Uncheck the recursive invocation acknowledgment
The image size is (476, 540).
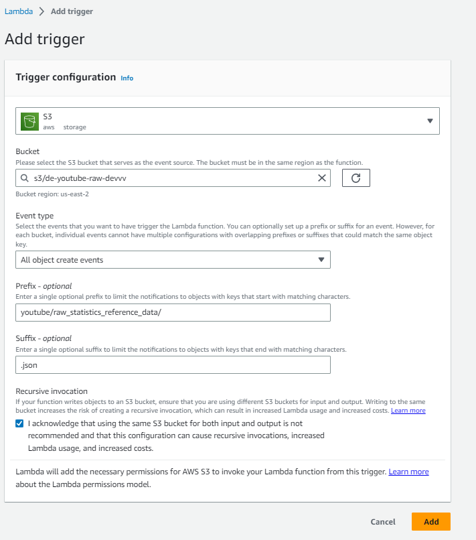click(19, 423)
